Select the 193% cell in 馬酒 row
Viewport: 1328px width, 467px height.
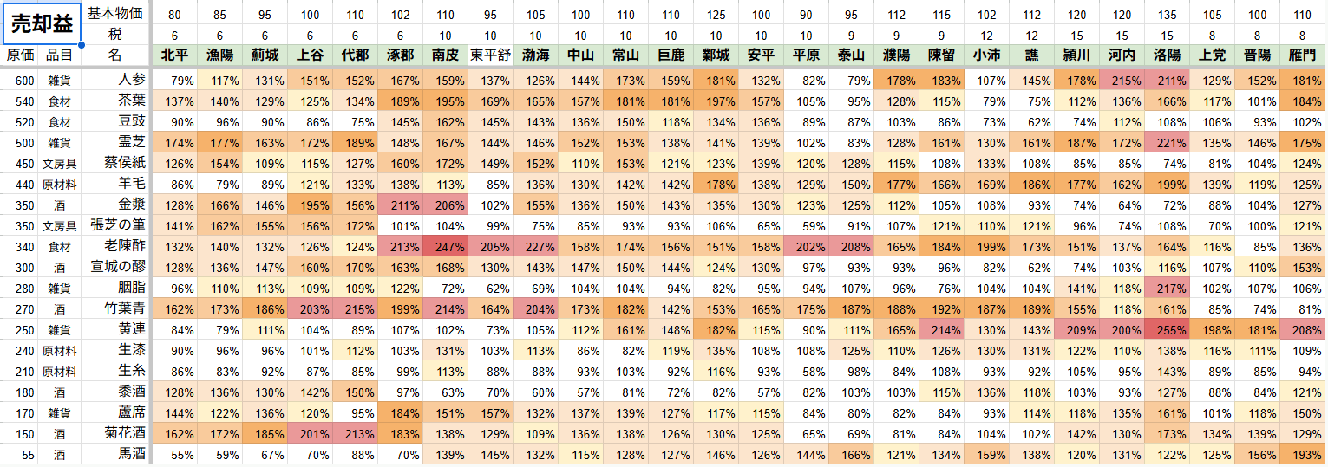1302,454
